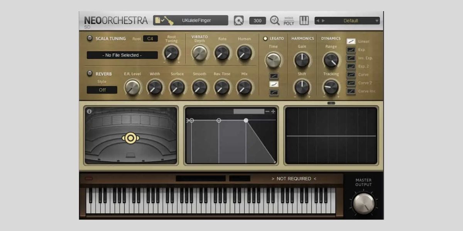This screenshot has width=463, height=231.
Task: Enable the Scala Tuning toggle
Action: (90, 38)
